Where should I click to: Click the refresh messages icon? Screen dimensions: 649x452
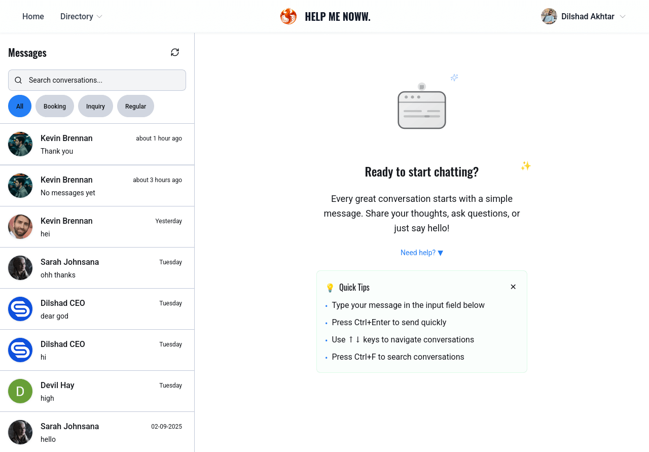tap(175, 52)
